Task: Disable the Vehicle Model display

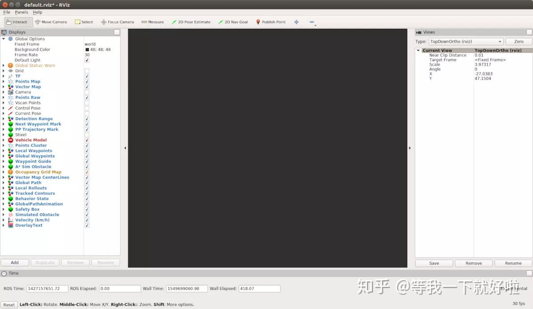Action: (x=87, y=140)
